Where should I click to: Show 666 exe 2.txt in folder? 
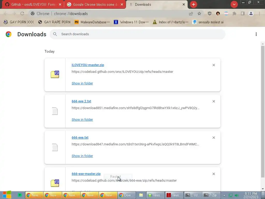click(82, 120)
